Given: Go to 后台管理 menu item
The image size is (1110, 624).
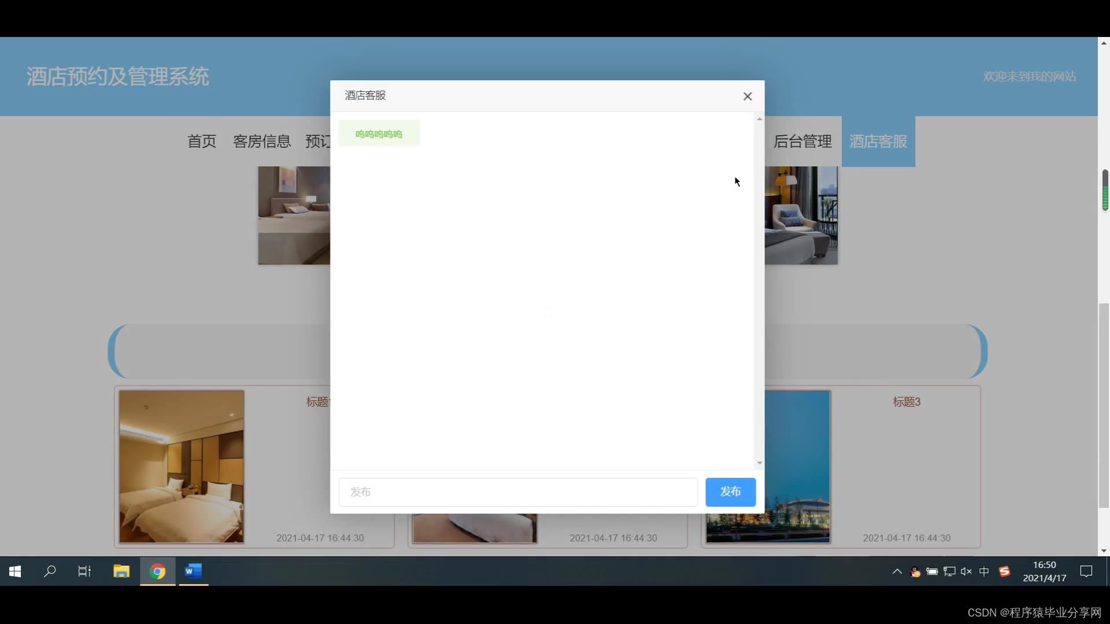Looking at the screenshot, I should (x=802, y=142).
